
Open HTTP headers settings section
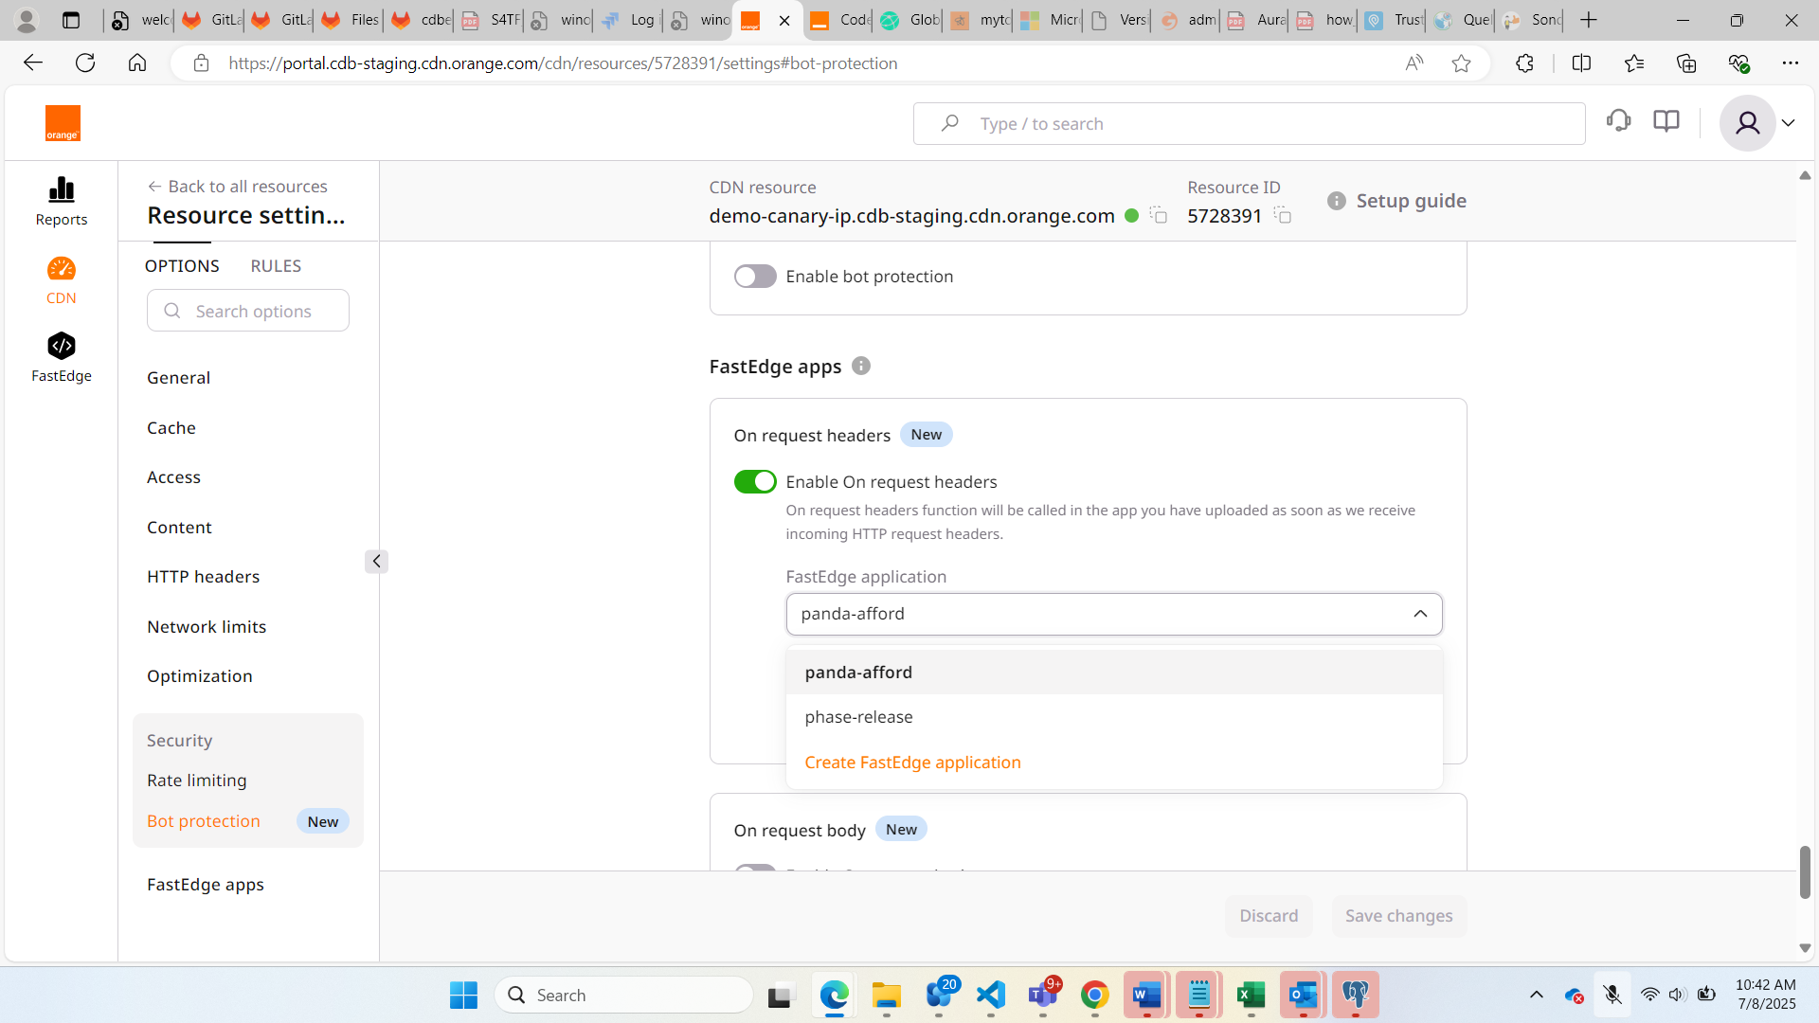(x=203, y=577)
